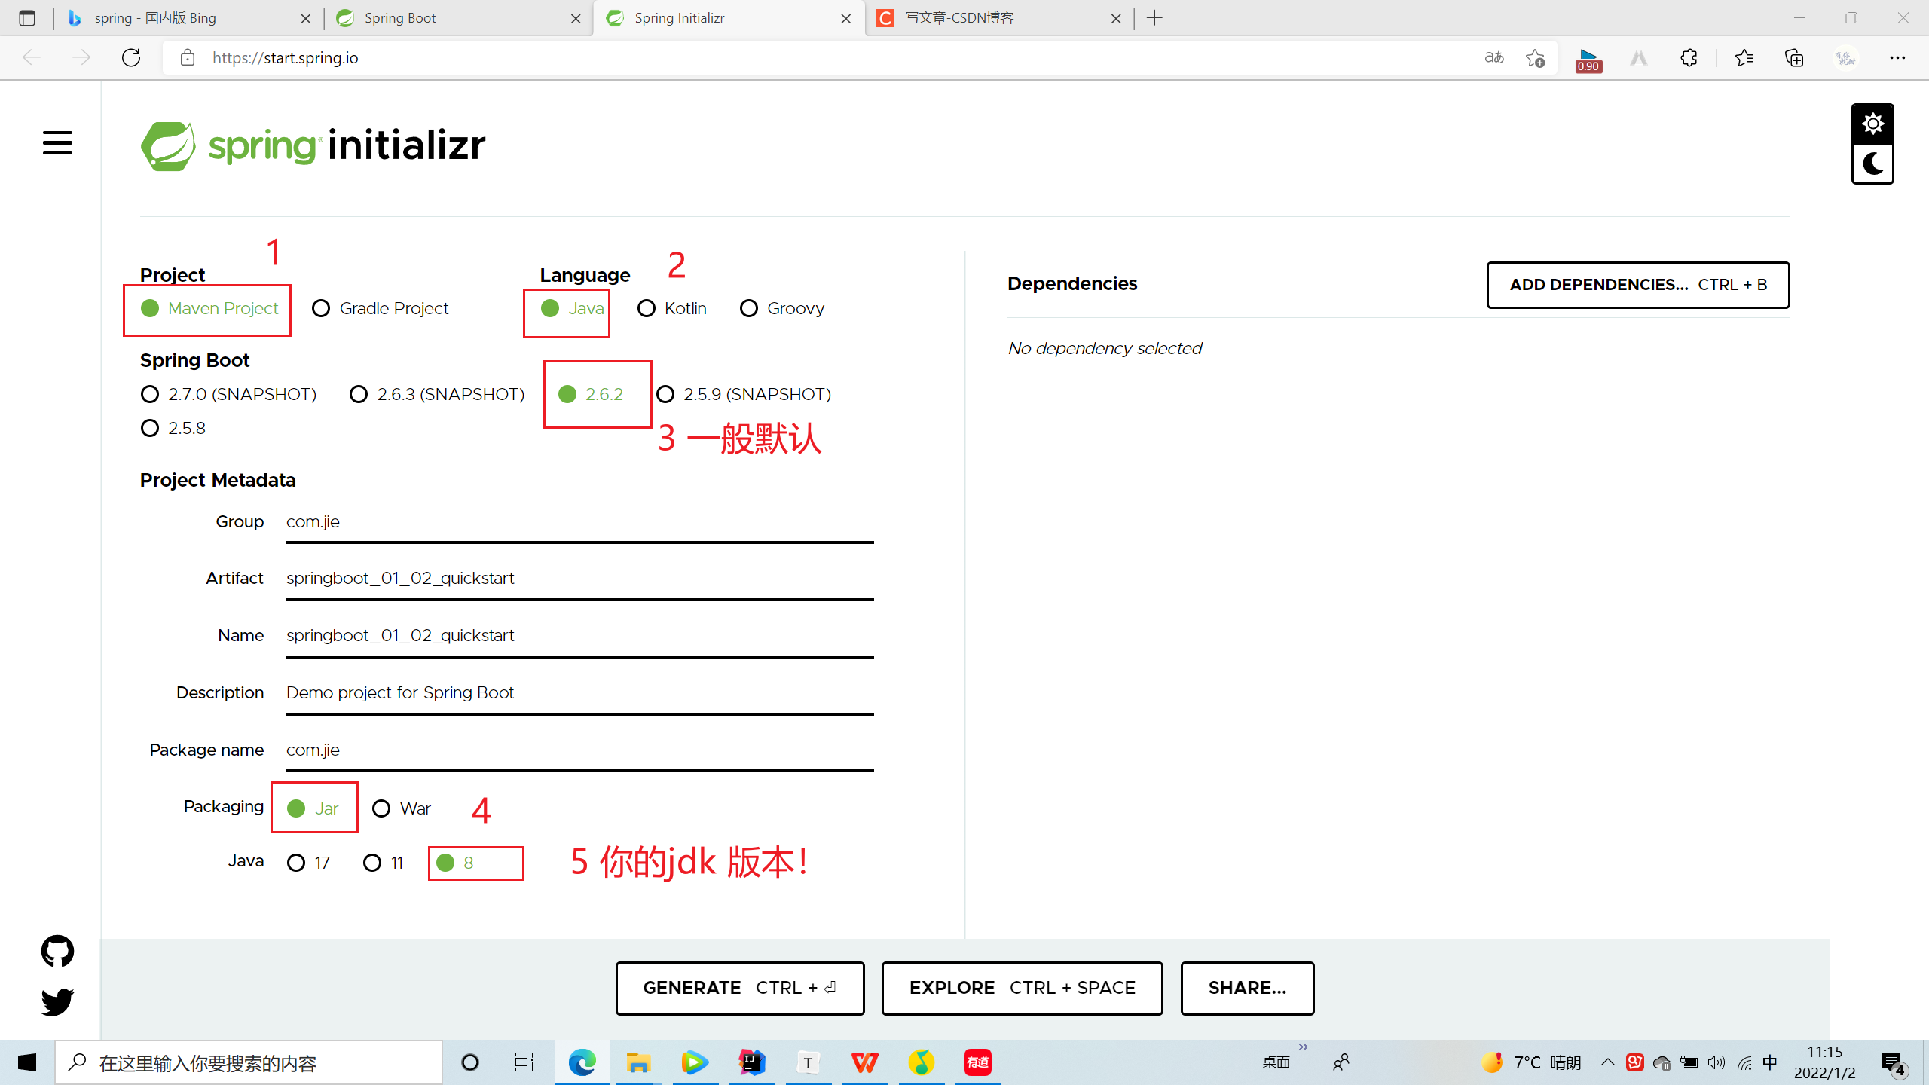Screen dimensions: 1929x1085
Task: Open WPS Office from the taskbar
Action: pyautogui.click(x=864, y=1062)
